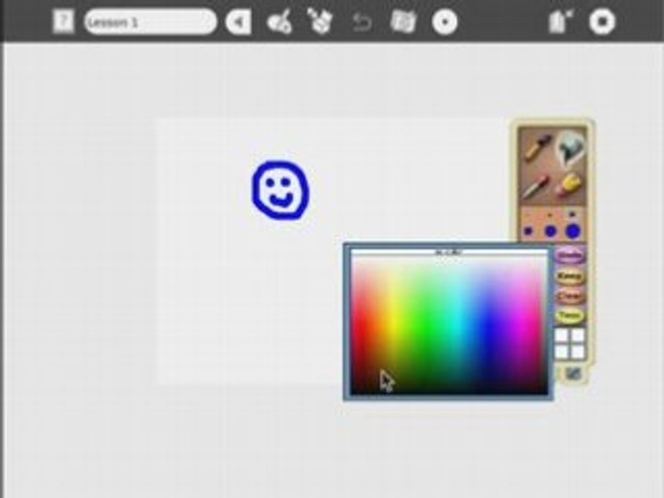Image resolution: width=664 pixels, height=498 pixels.
Task: Click the undo arrow in the top toolbar
Action: tap(362, 22)
